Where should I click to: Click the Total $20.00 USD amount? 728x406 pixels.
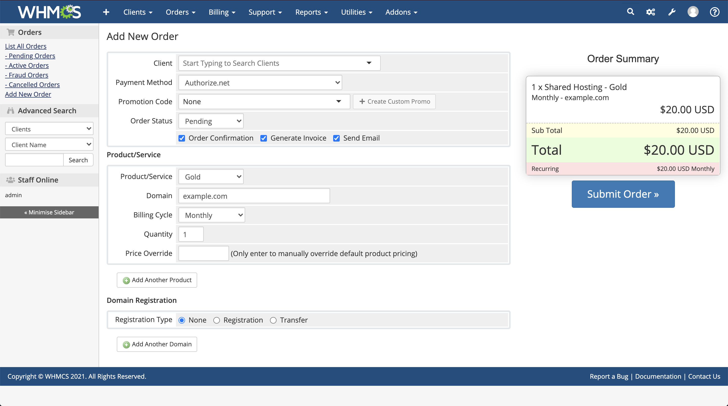[x=679, y=150]
